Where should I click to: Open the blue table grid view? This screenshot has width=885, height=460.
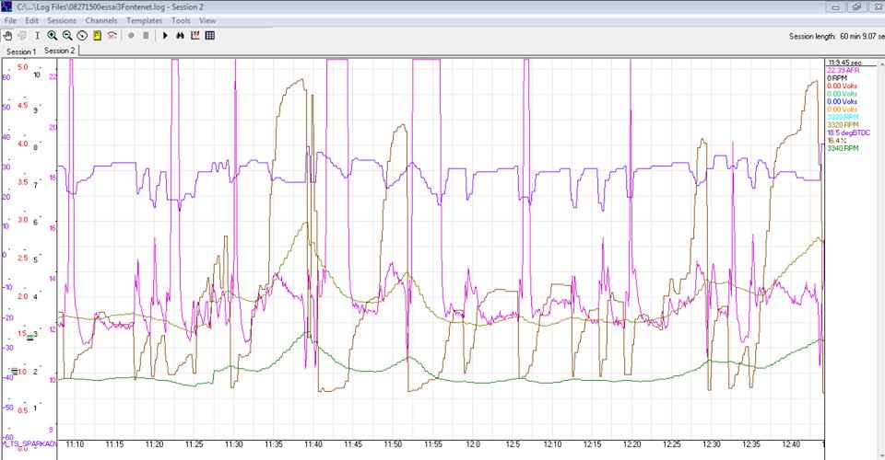(x=210, y=36)
